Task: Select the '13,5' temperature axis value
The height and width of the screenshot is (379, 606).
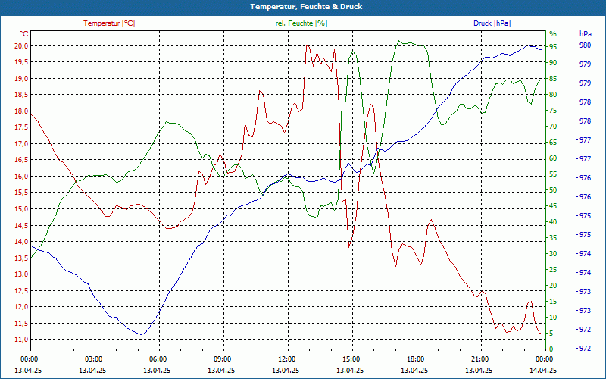Action: (x=21, y=258)
